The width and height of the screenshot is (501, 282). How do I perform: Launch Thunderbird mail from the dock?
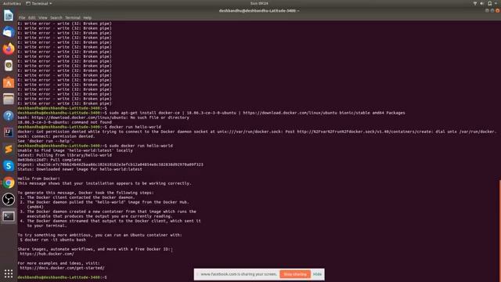(x=9, y=32)
